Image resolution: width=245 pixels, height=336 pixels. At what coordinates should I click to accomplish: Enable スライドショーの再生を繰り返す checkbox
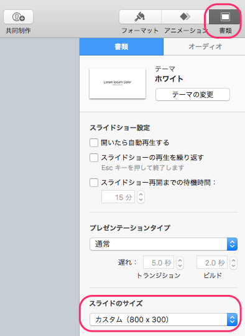click(x=94, y=158)
